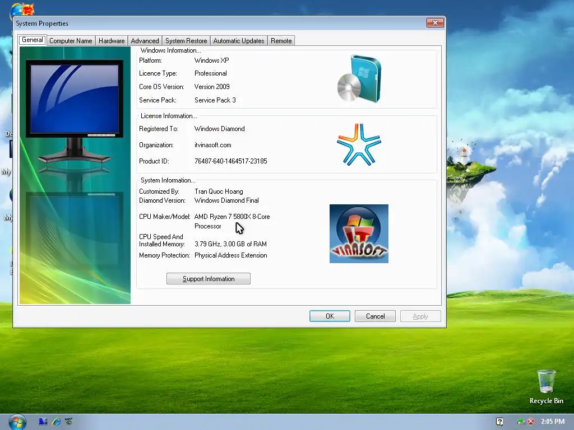
Task: Click "3.79 GHz, 3.00 GB of RAM"
Action: click(230, 244)
